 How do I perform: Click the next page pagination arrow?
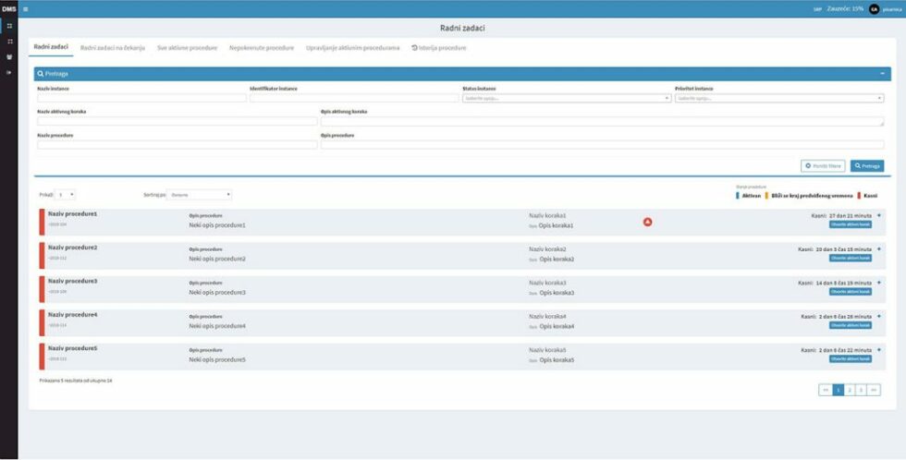(x=875, y=390)
